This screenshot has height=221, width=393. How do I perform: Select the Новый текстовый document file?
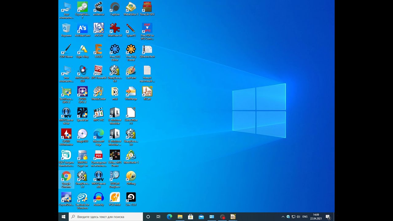coord(147,74)
